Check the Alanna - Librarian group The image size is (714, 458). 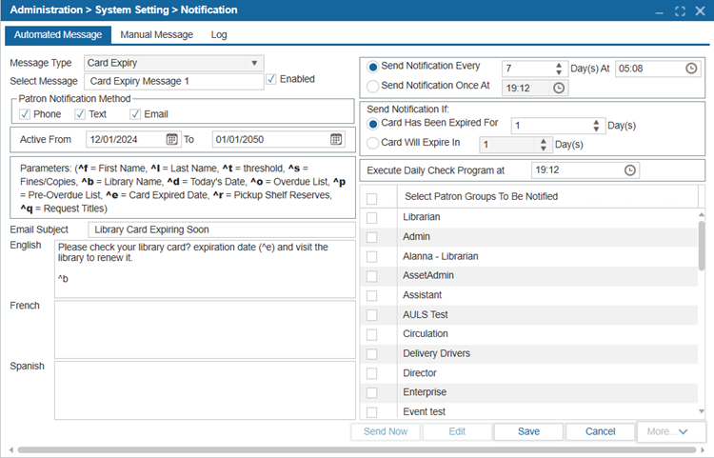point(372,257)
